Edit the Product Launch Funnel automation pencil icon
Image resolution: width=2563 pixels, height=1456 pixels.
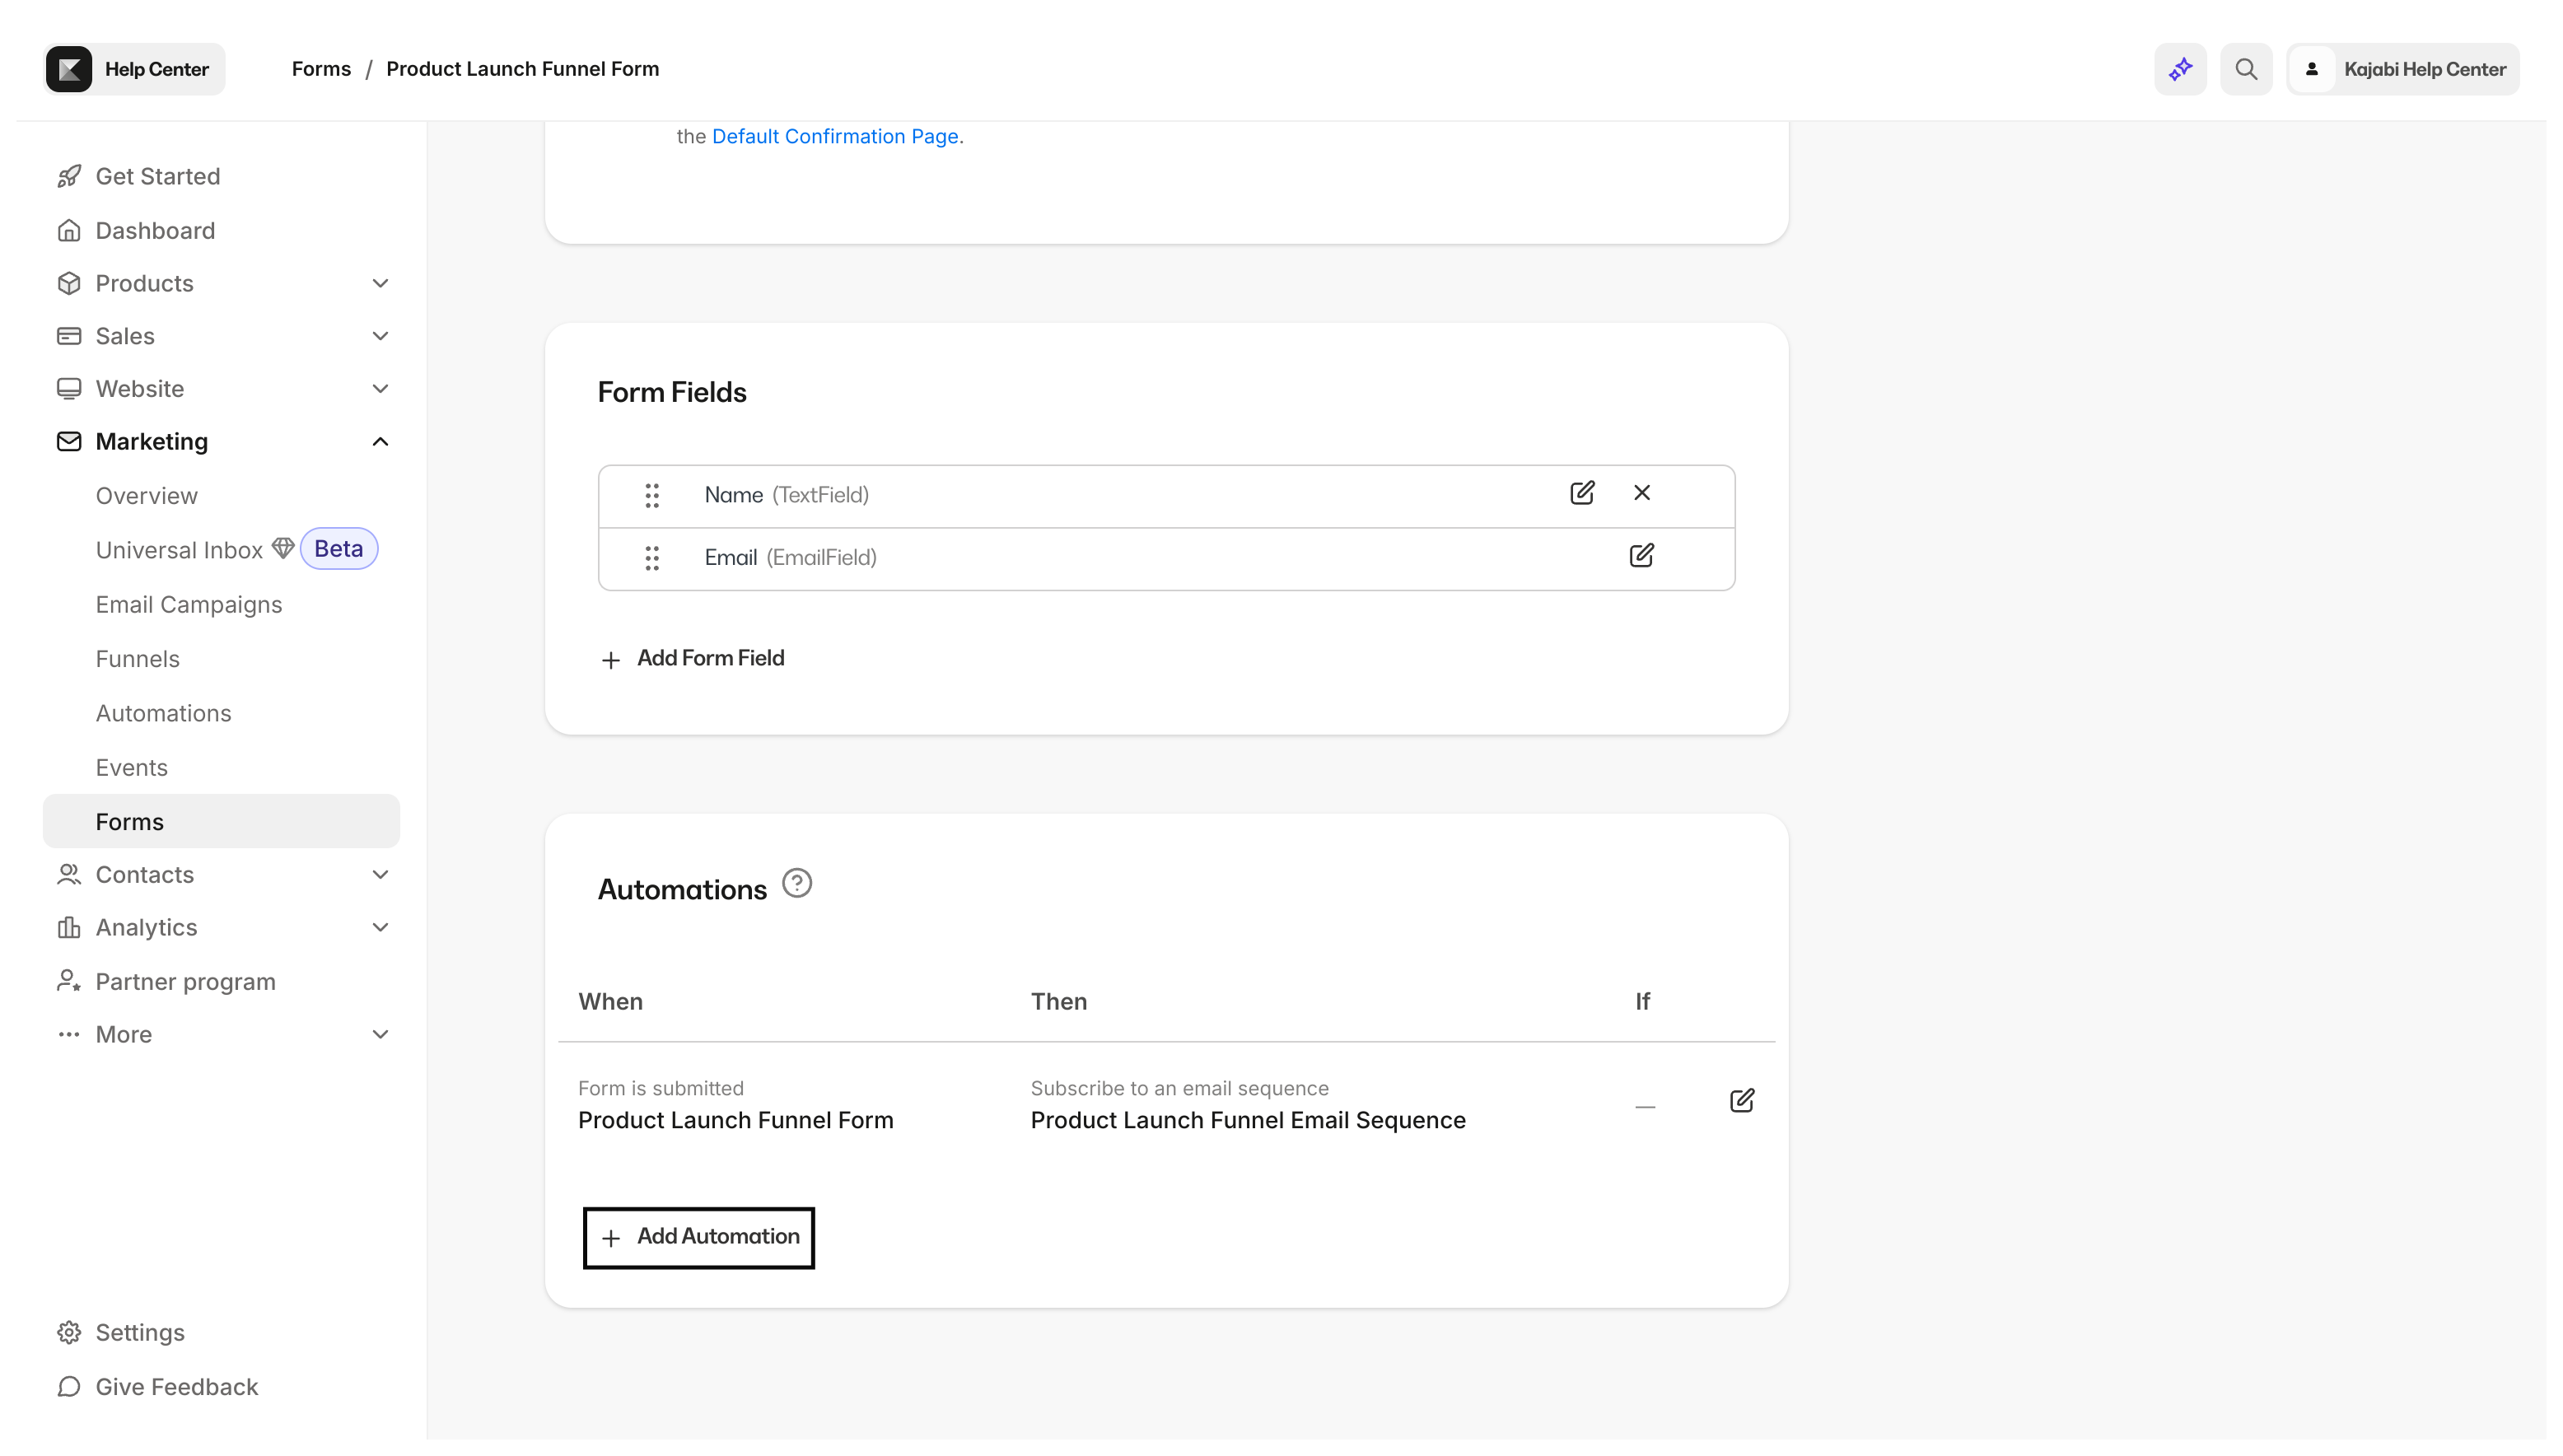[x=1741, y=1100]
